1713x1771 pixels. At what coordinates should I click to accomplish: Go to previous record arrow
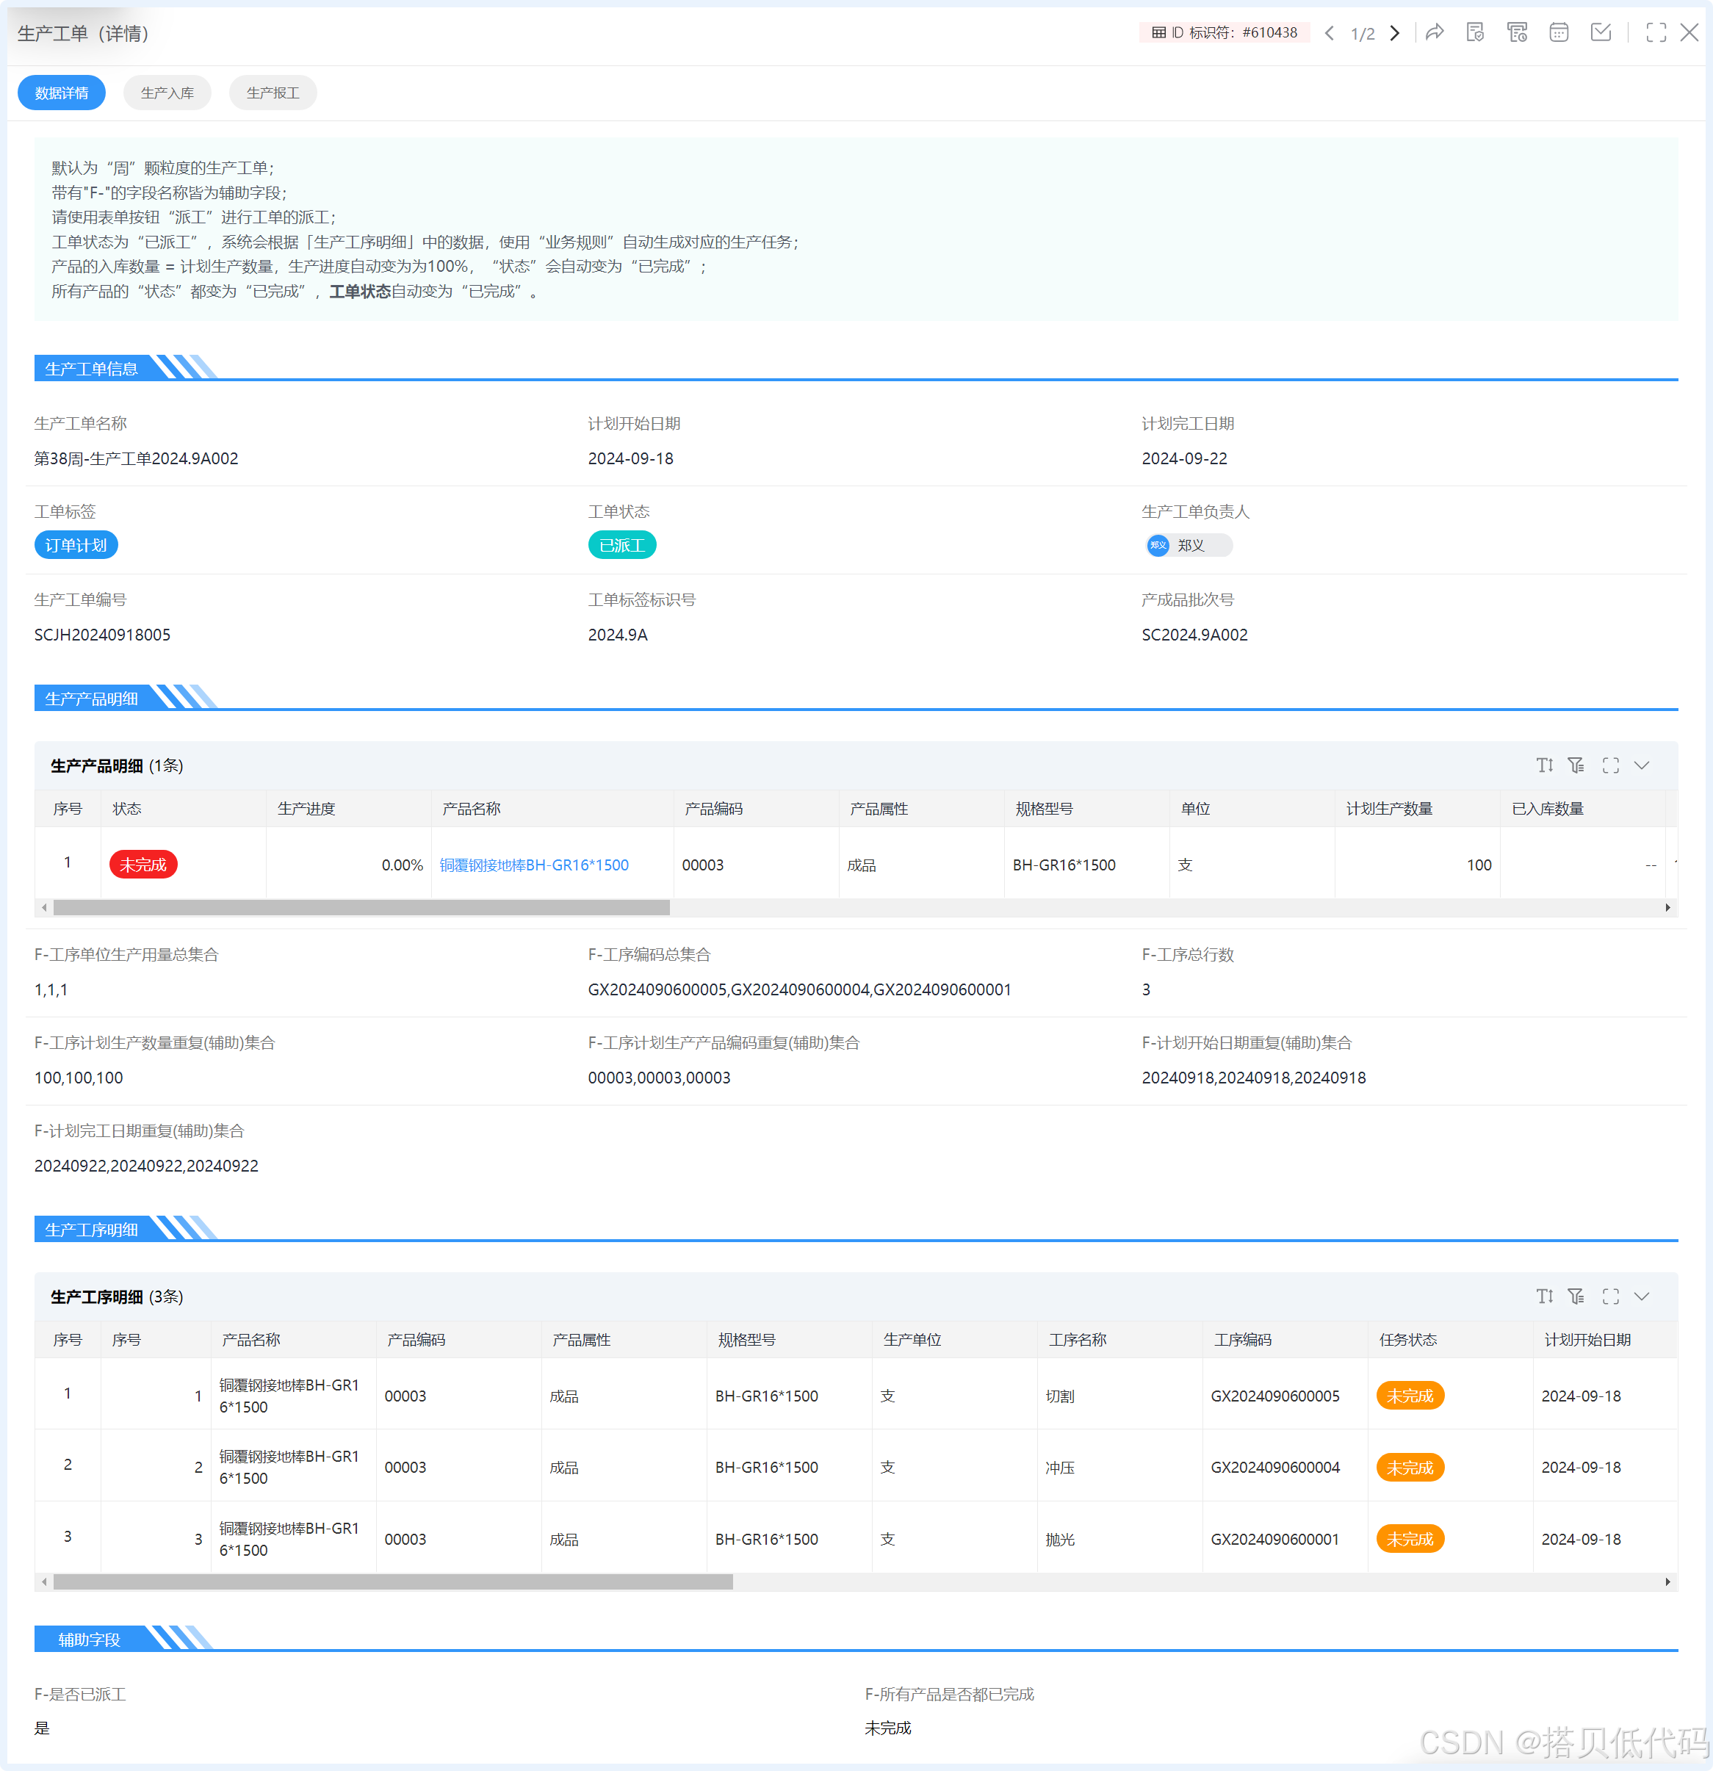1329,34
